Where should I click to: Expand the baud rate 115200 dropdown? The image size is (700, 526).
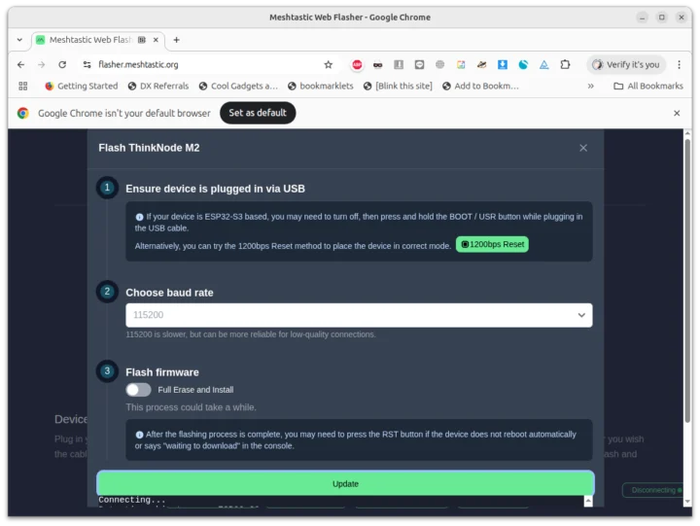click(359, 315)
